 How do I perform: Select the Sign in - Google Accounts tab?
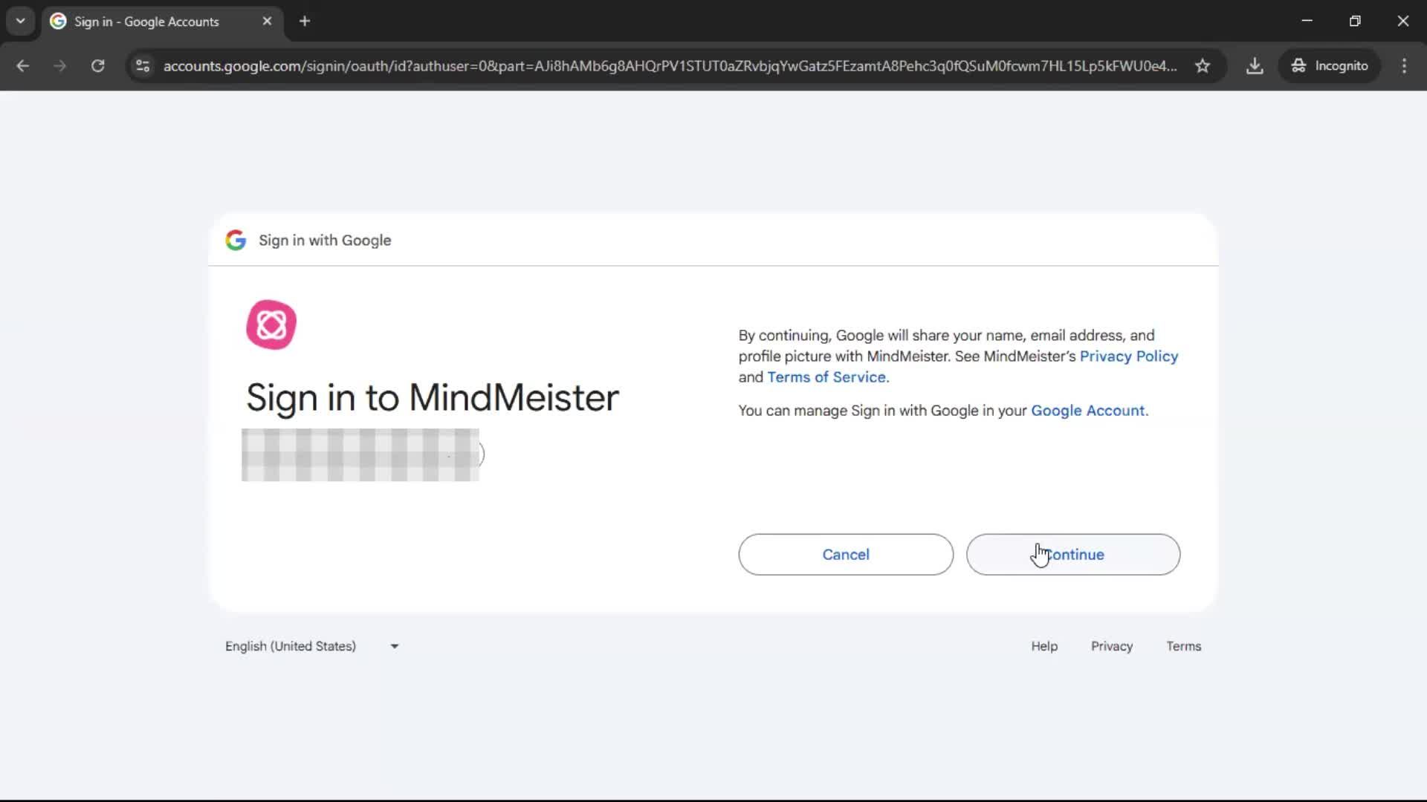pyautogui.click(x=162, y=22)
